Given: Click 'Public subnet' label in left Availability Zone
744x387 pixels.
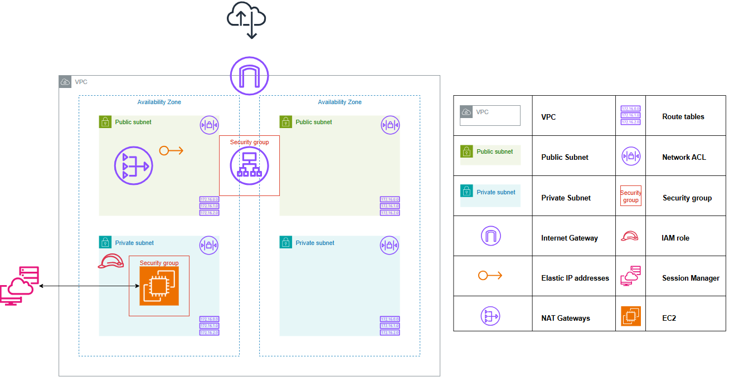Looking at the screenshot, I should [133, 122].
